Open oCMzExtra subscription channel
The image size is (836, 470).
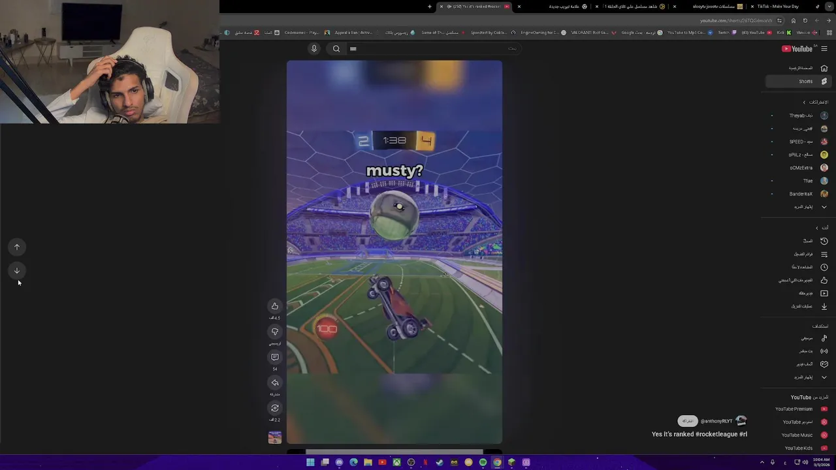(798, 168)
